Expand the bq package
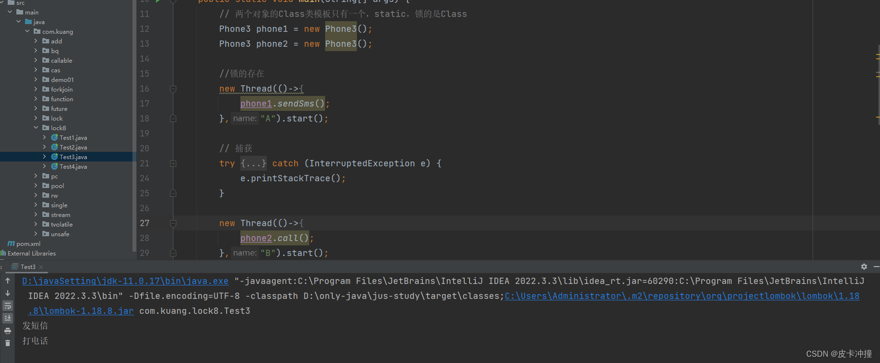The width and height of the screenshot is (880, 363). (36, 51)
